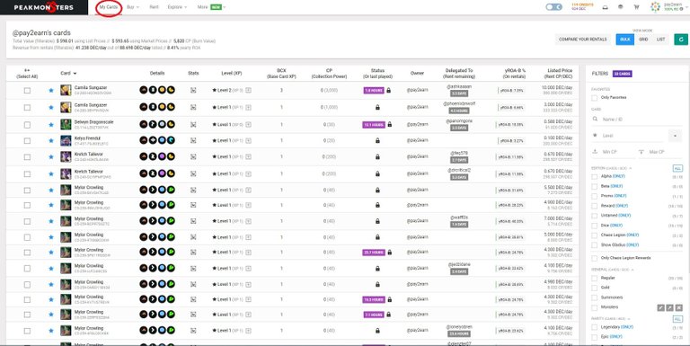Check the Alpha edition filter
Screen dimensions: 690x346
tap(595, 176)
